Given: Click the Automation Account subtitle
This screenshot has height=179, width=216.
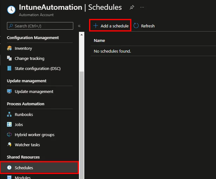Looking at the screenshot, I should click(36, 15).
